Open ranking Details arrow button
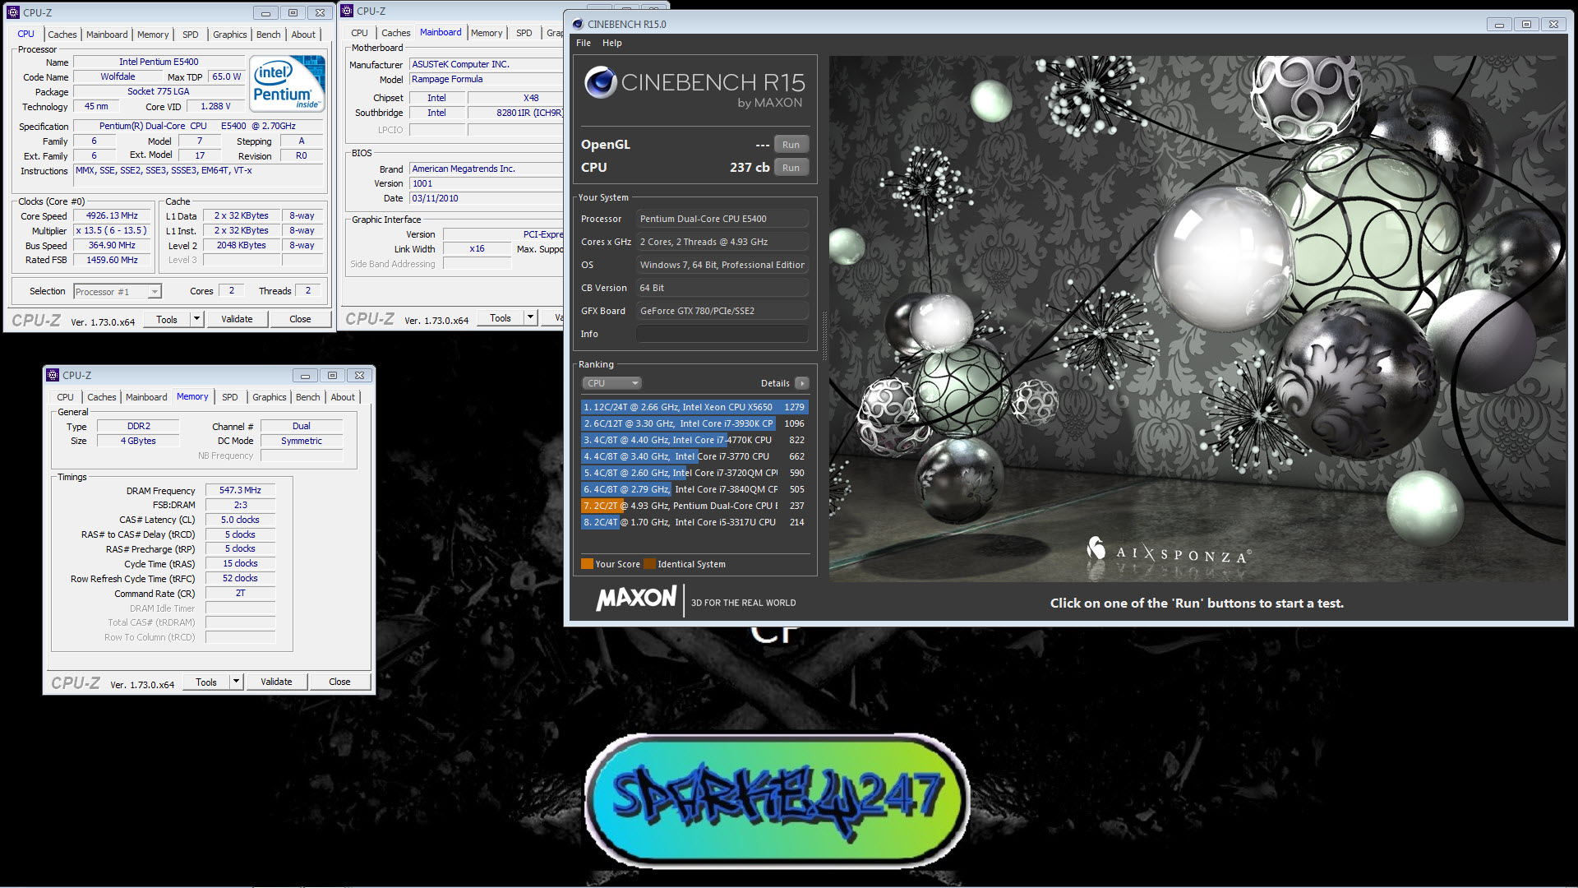1578x888 pixels. [x=802, y=383]
